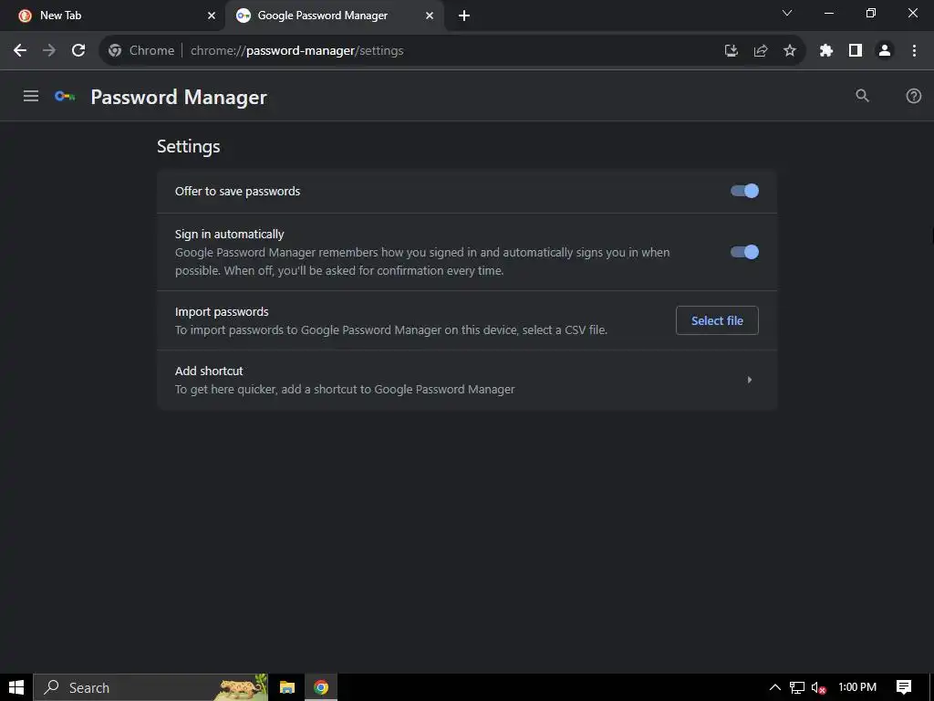Screen dimensions: 934x701
Task: Click the Password Manager key logo
Action: [x=65, y=96]
